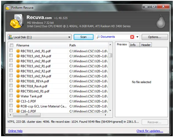173x137 pixels.
Task: Switch to the Header tab
Action: [x=146, y=45]
